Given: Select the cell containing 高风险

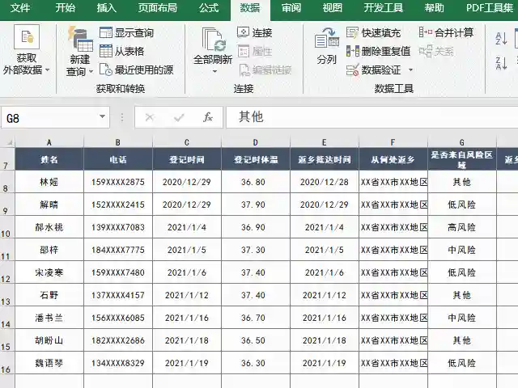Looking at the screenshot, I should point(462,227).
